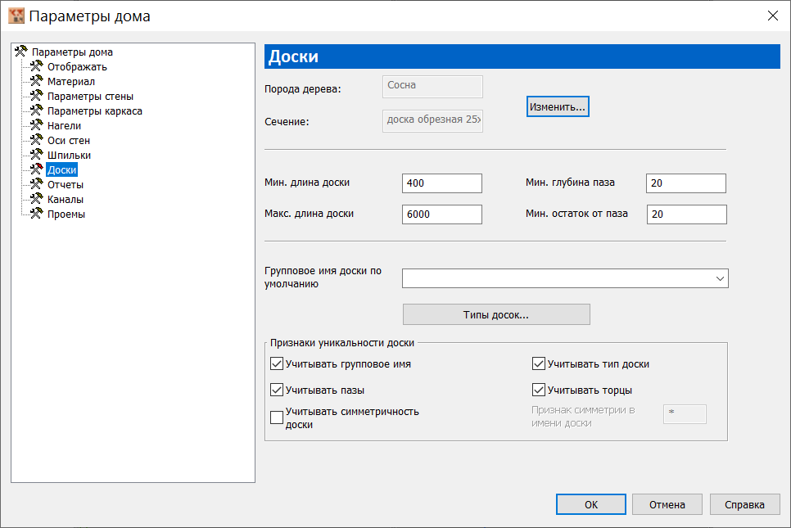Click the hammer icon next to Параметры каркаса
This screenshot has width=791, height=528.
click(x=36, y=111)
